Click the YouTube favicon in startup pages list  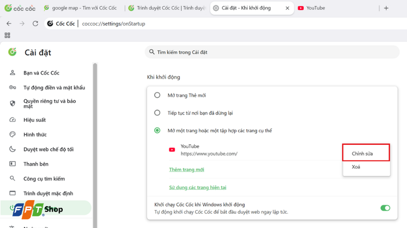click(172, 149)
